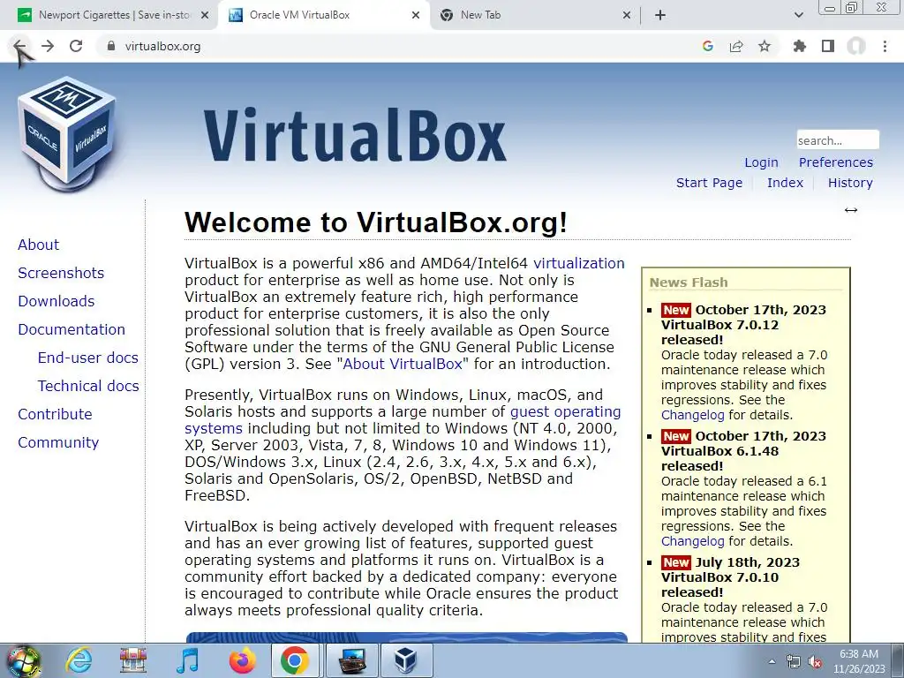Click the Welcome to VirtualBox.org heading
904x678 pixels.
tap(376, 222)
